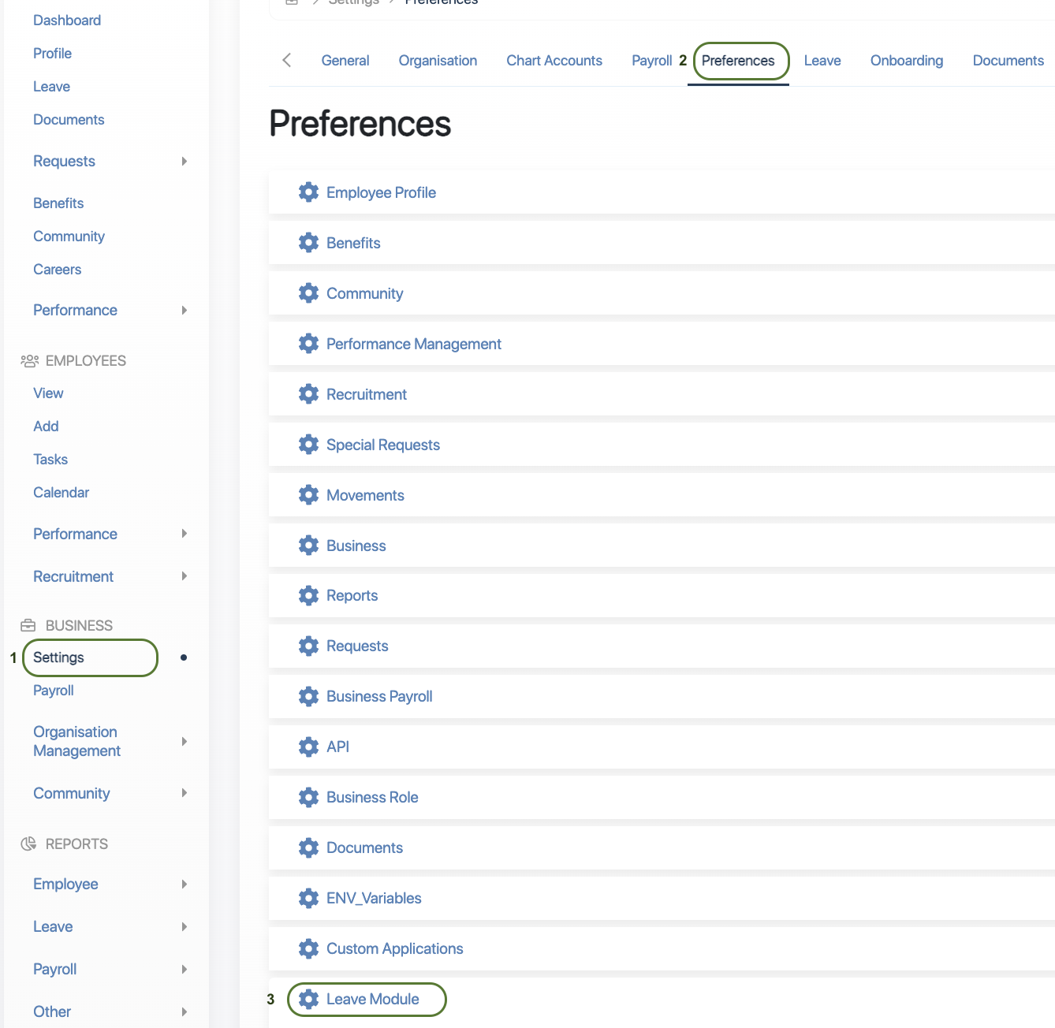Click the gear icon next to Recruitment preference
This screenshot has width=1055, height=1028.
pyautogui.click(x=308, y=394)
